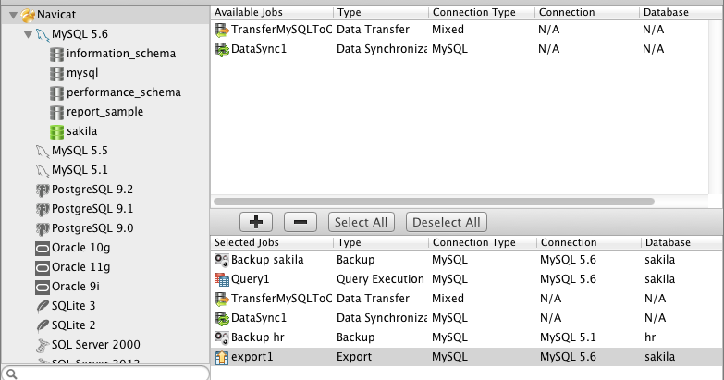Sort by Available Jobs column header

click(273, 12)
